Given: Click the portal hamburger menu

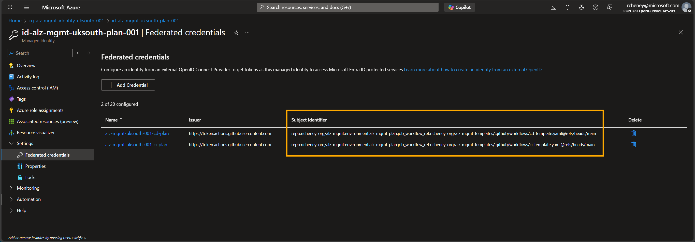Looking at the screenshot, I should [x=26, y=7].
